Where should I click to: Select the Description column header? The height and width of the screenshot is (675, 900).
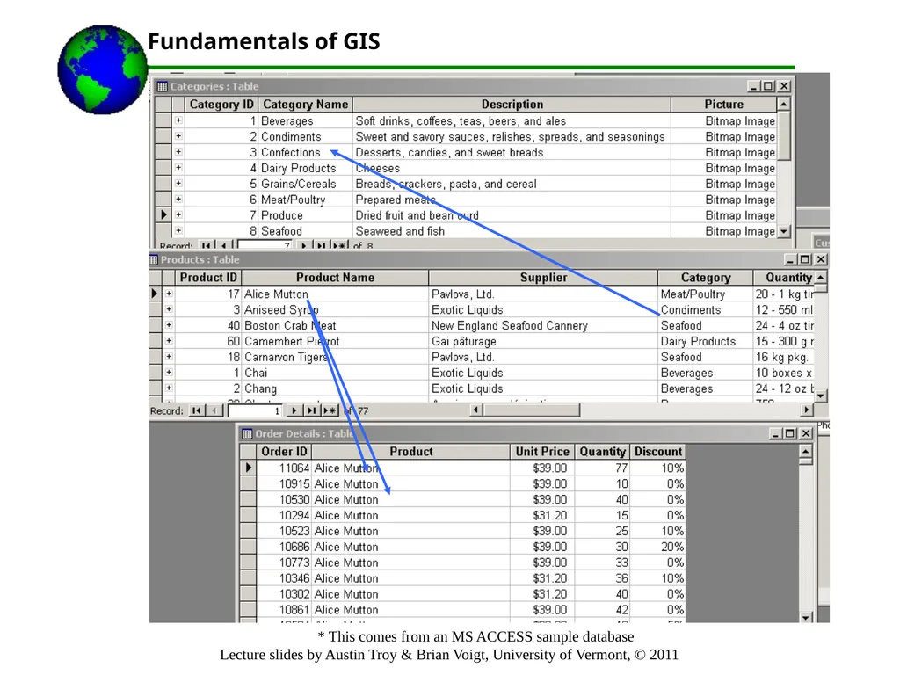point(512,105)
